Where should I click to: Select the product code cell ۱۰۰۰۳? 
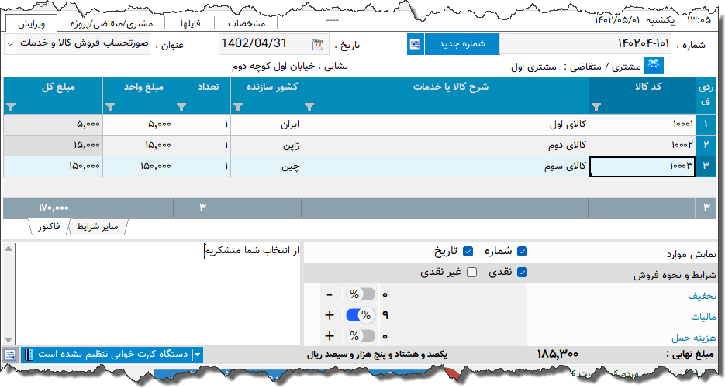tap(642, 167)
